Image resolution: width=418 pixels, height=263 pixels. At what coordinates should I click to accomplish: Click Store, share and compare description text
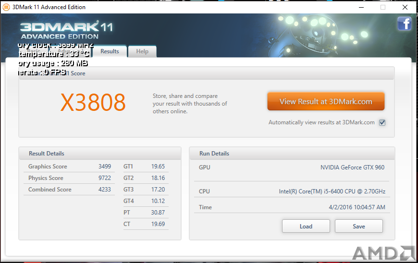tap(190, 104)
